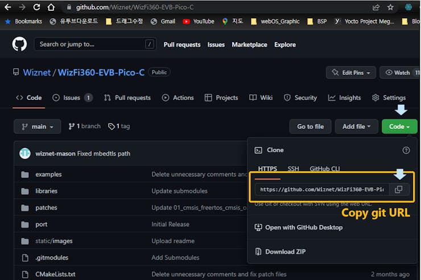Image resolution: width=421 pixels, height=280 pixels.
Task: Open the Gmail bookmark
Action: pos(163,22)
